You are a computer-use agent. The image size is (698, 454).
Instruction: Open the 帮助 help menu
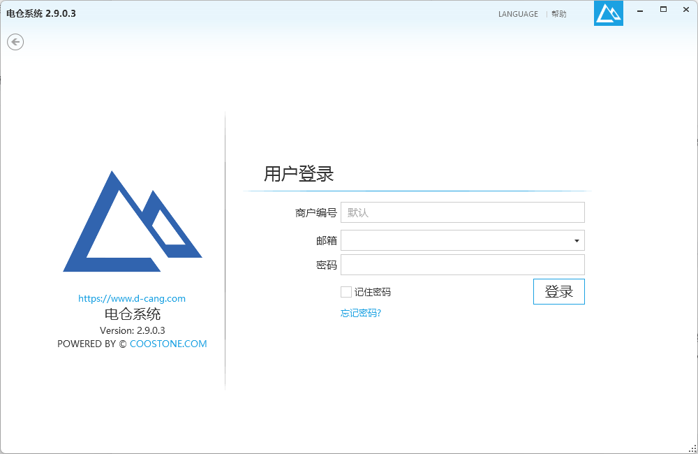coord(559,14)
